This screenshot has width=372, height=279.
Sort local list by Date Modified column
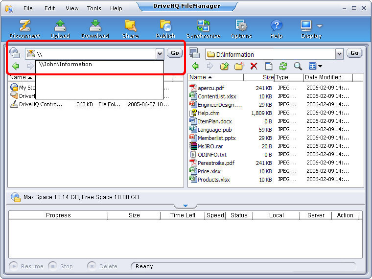coord(328,77)
